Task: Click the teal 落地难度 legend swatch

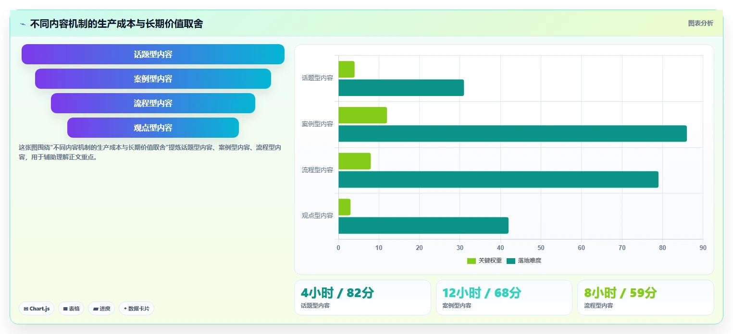Action: click(511, 261)
